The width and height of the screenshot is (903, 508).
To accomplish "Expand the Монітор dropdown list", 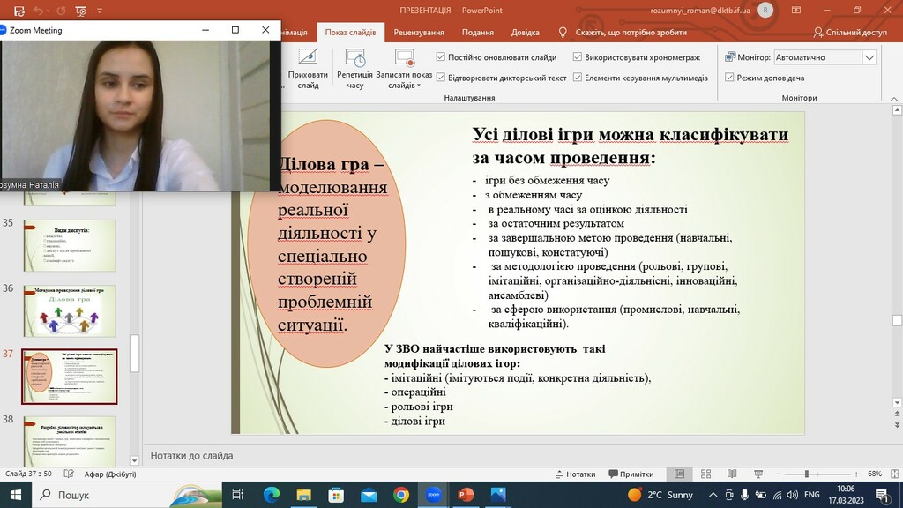I will click(x=869, y=57).
